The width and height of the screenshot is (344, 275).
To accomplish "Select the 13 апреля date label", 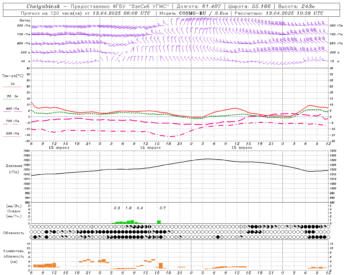I will pyautogui.click(x=59, y=148).
